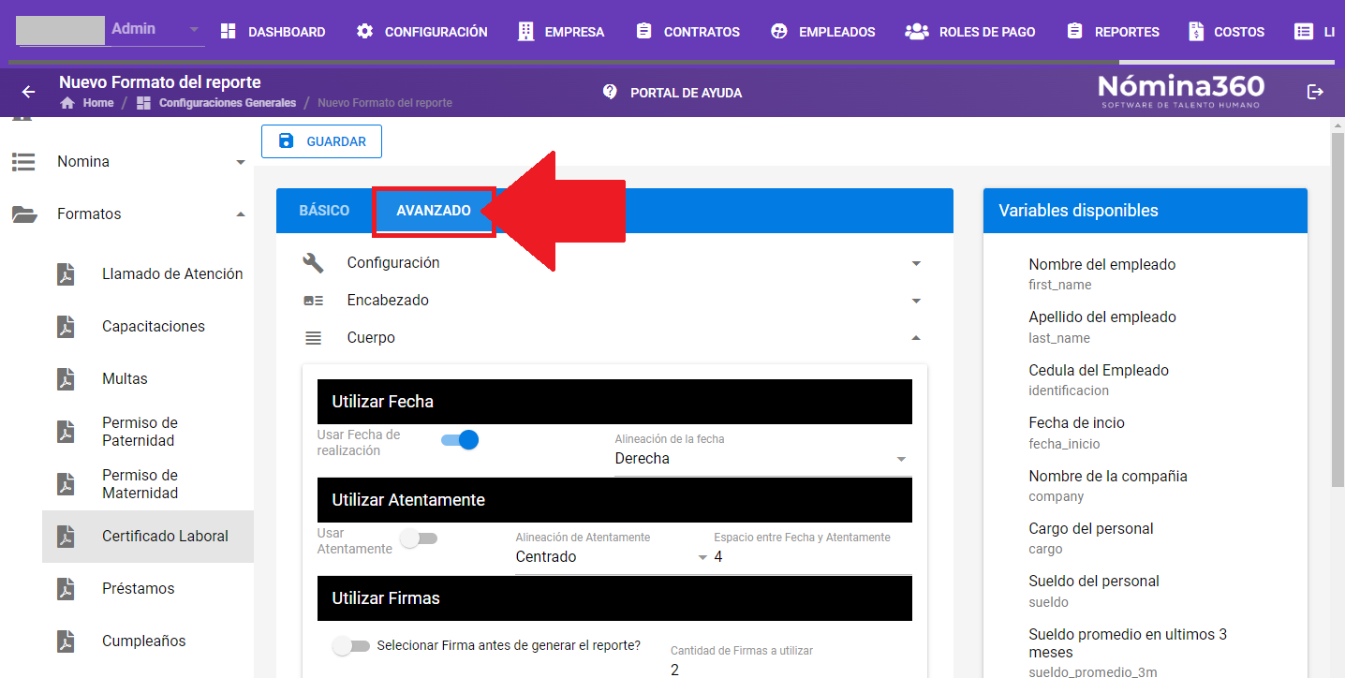1345x678 pixels.
Task: Click the Nomina list icon in sidebar
Action: pos(23,162)
